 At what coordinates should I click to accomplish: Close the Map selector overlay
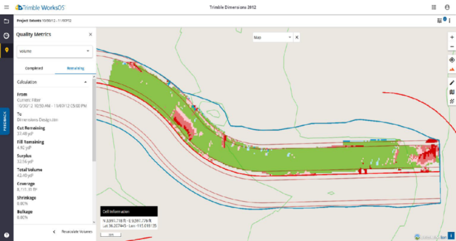click(x=297, y=37)
